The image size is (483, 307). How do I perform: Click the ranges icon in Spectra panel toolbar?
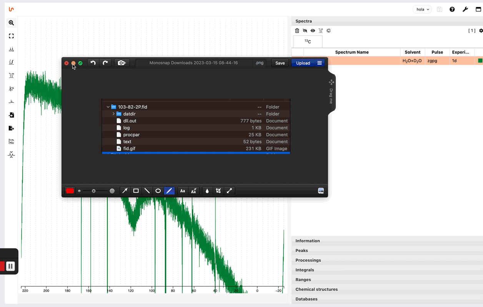(x=321, y=30)
